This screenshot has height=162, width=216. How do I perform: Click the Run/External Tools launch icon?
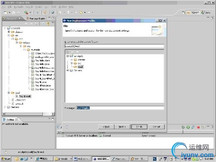26,13
